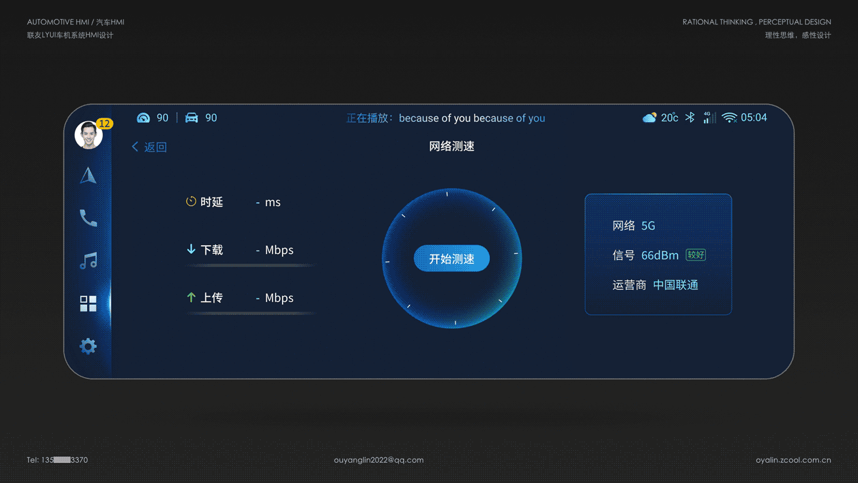Click the upload Mbps value

[x=275, y=298]
